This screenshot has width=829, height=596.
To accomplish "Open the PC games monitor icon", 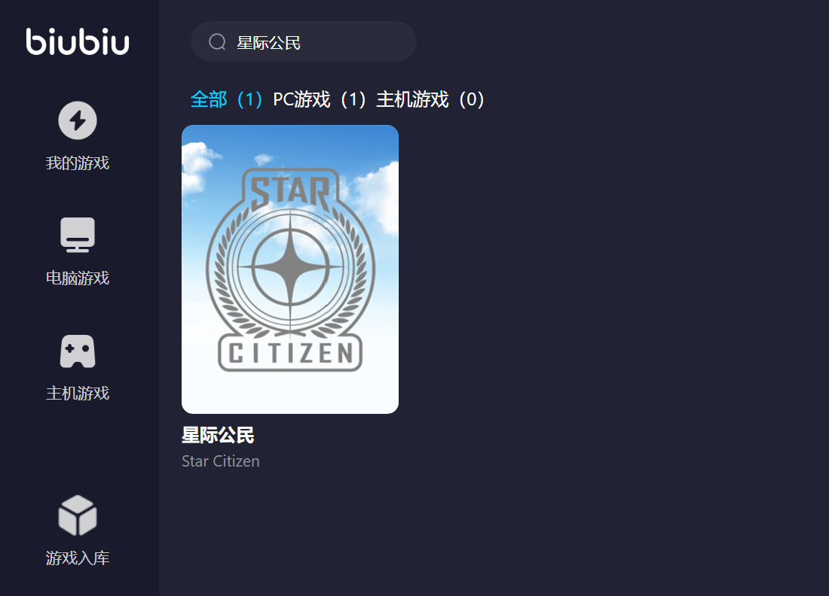I will (78, 235).
